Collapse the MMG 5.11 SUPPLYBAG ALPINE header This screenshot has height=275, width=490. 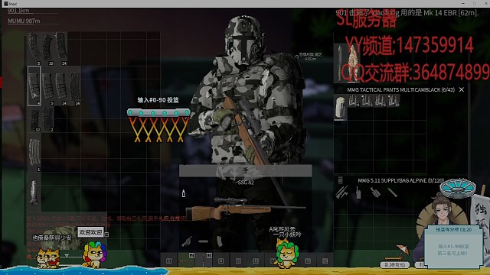[400, 180]
